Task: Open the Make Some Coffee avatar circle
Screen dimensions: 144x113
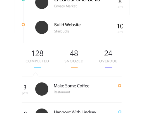Action: tap(42, 89)
